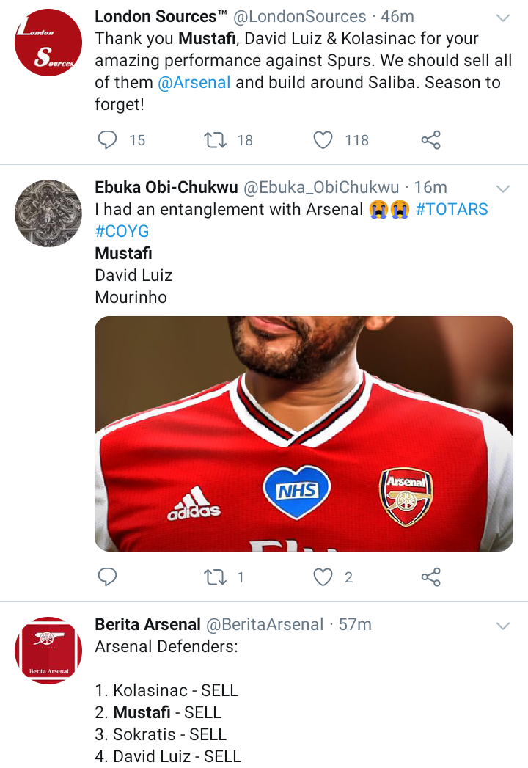This screenshot has width=528, height=768.
Task: Share the London Sources tweet
Action: [x=431, y=139]
